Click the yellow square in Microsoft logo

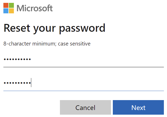[11, 11]
